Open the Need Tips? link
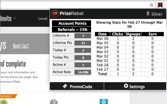Viewport: 167px width, 104px height. [21, 46]
